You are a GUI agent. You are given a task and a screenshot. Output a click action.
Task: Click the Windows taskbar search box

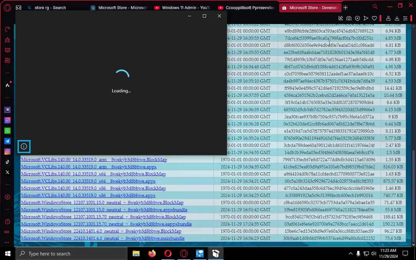pos(72,253)
